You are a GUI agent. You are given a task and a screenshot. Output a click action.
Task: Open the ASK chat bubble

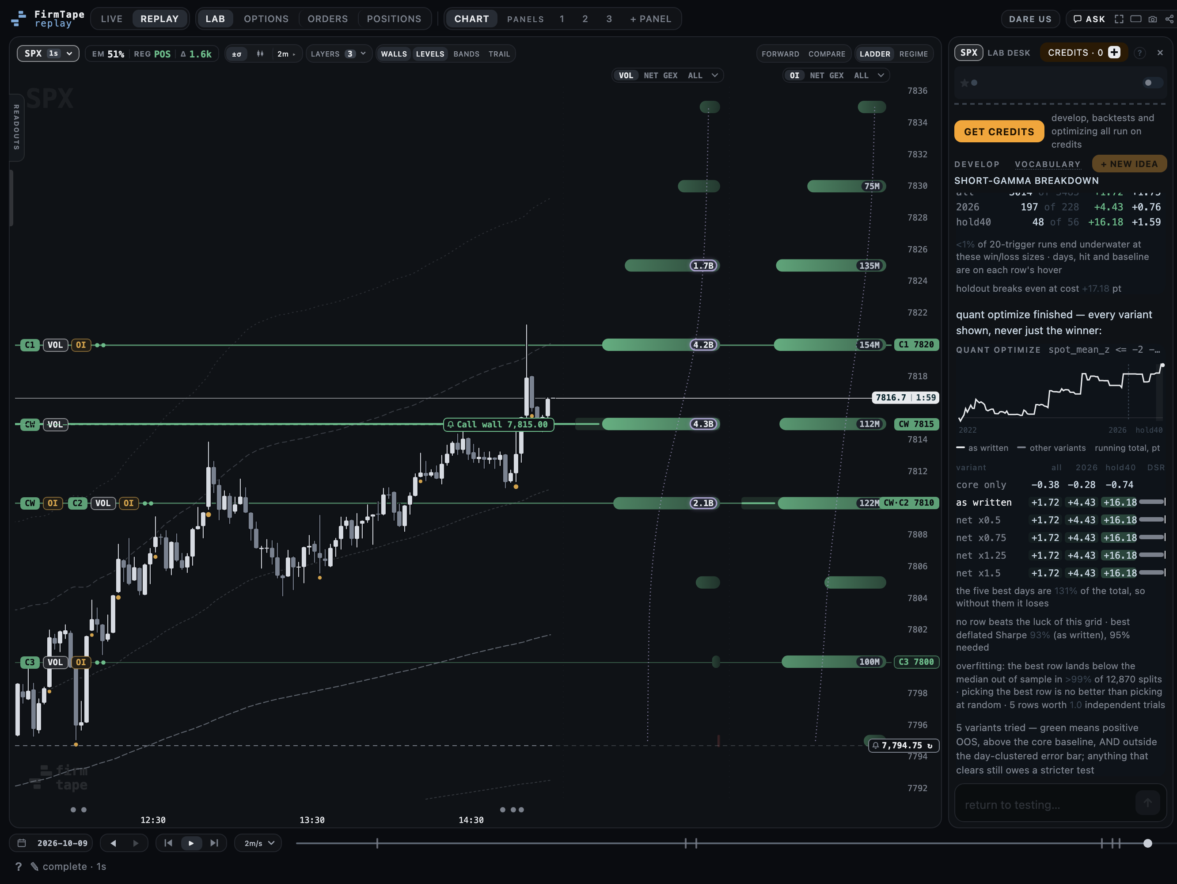tap(1089, 19)
